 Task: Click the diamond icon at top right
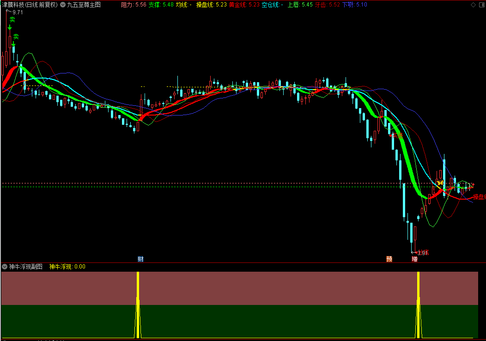pos(473,5)
